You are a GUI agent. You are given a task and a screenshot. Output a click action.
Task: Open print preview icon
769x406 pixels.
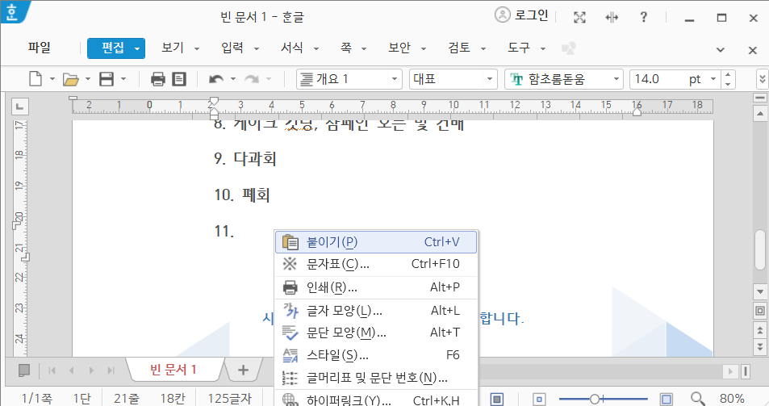(179, 79)
